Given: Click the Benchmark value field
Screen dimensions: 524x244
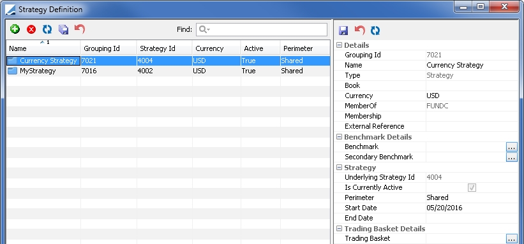Looking at the screenshot, I should pyautogui.click(x=466, y=147).
